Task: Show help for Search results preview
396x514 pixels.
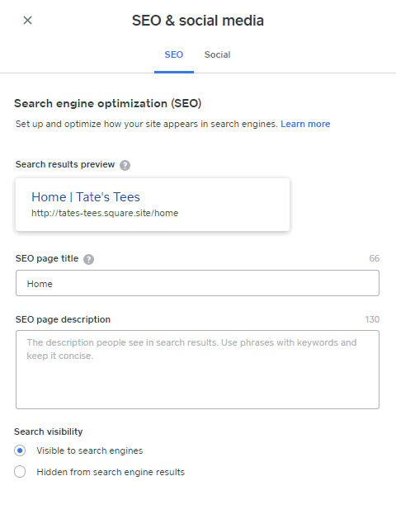Action: pyautogui.click(x=125, y=165)
